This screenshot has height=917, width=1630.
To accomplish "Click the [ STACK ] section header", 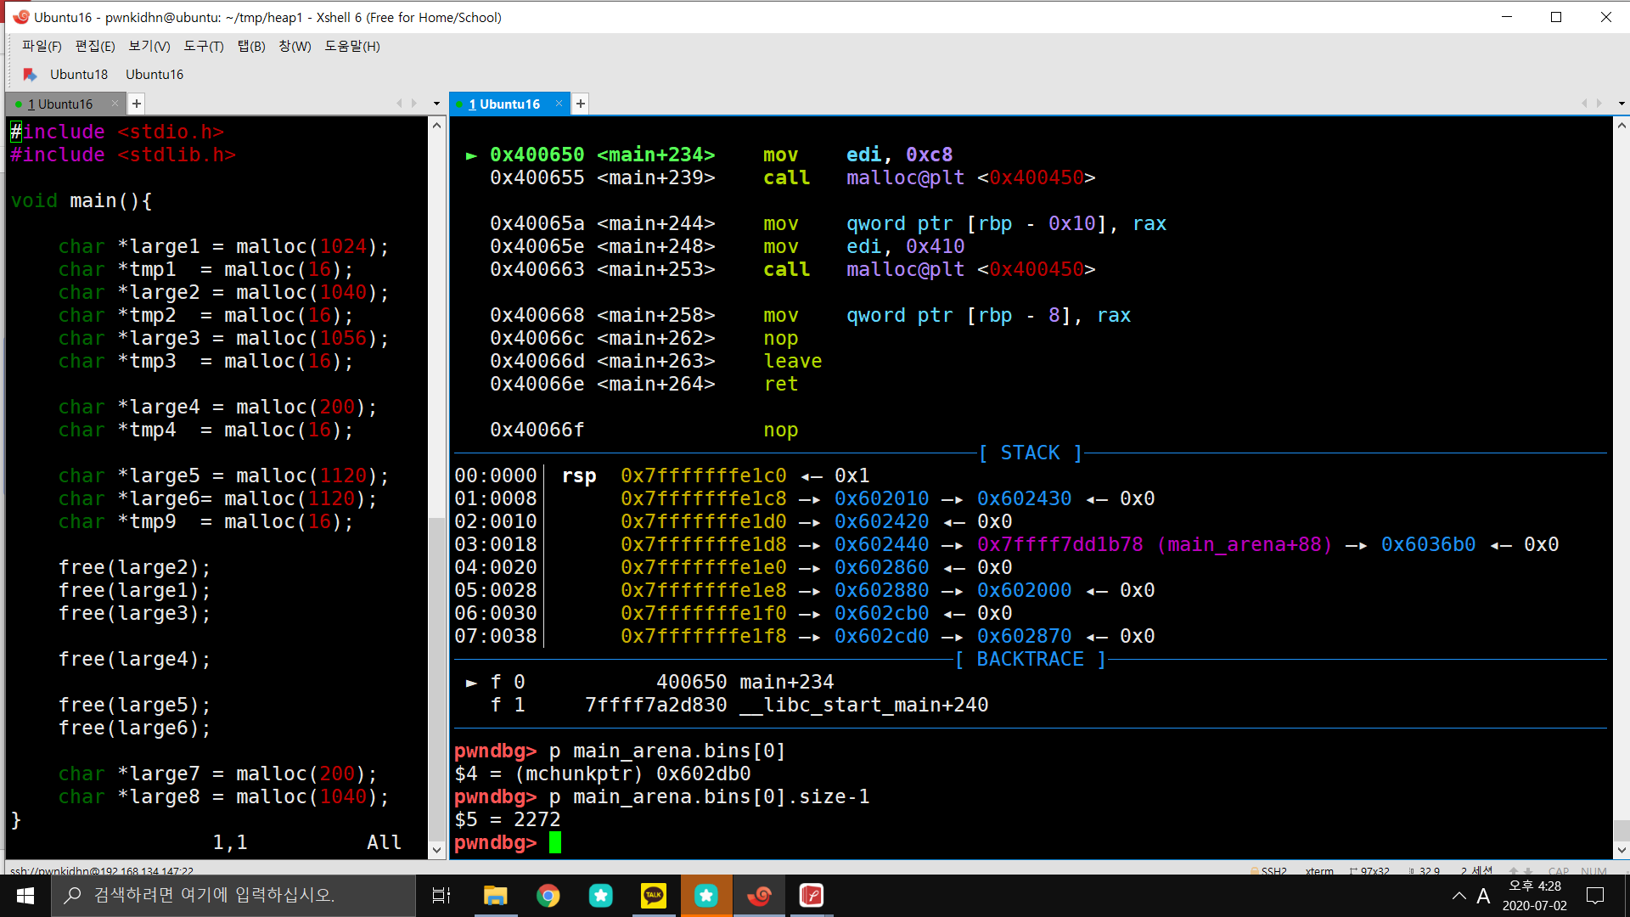I will click(1030, 453).
